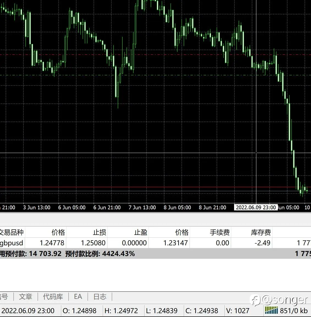Screen dimensions: 311x317
Task: Click the connection bars icon in status bar
Action: click(271, 310)
